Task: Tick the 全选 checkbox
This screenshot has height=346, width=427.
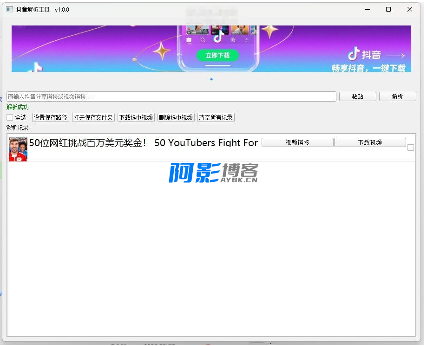Action: (10, 117)
